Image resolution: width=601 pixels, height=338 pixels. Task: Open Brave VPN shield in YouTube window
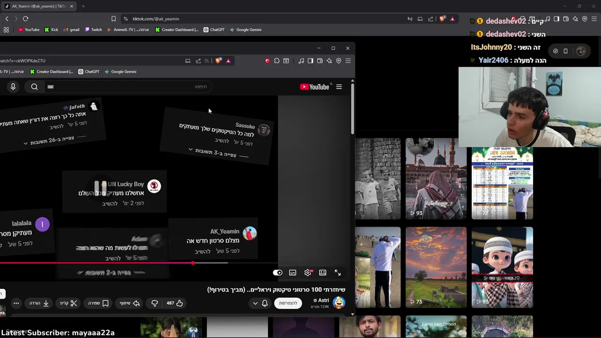click(x=339, y=61)
